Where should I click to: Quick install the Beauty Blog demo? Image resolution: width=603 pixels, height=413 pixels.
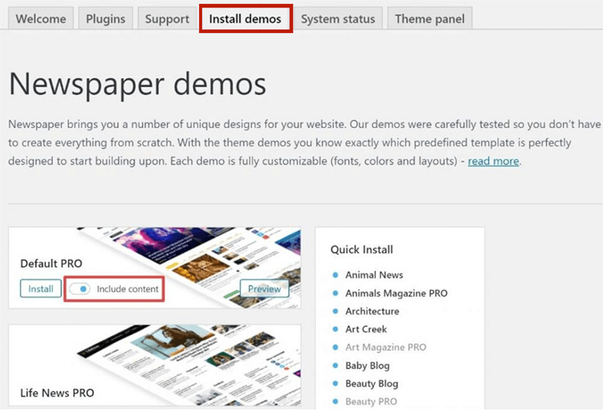[372, 384]
